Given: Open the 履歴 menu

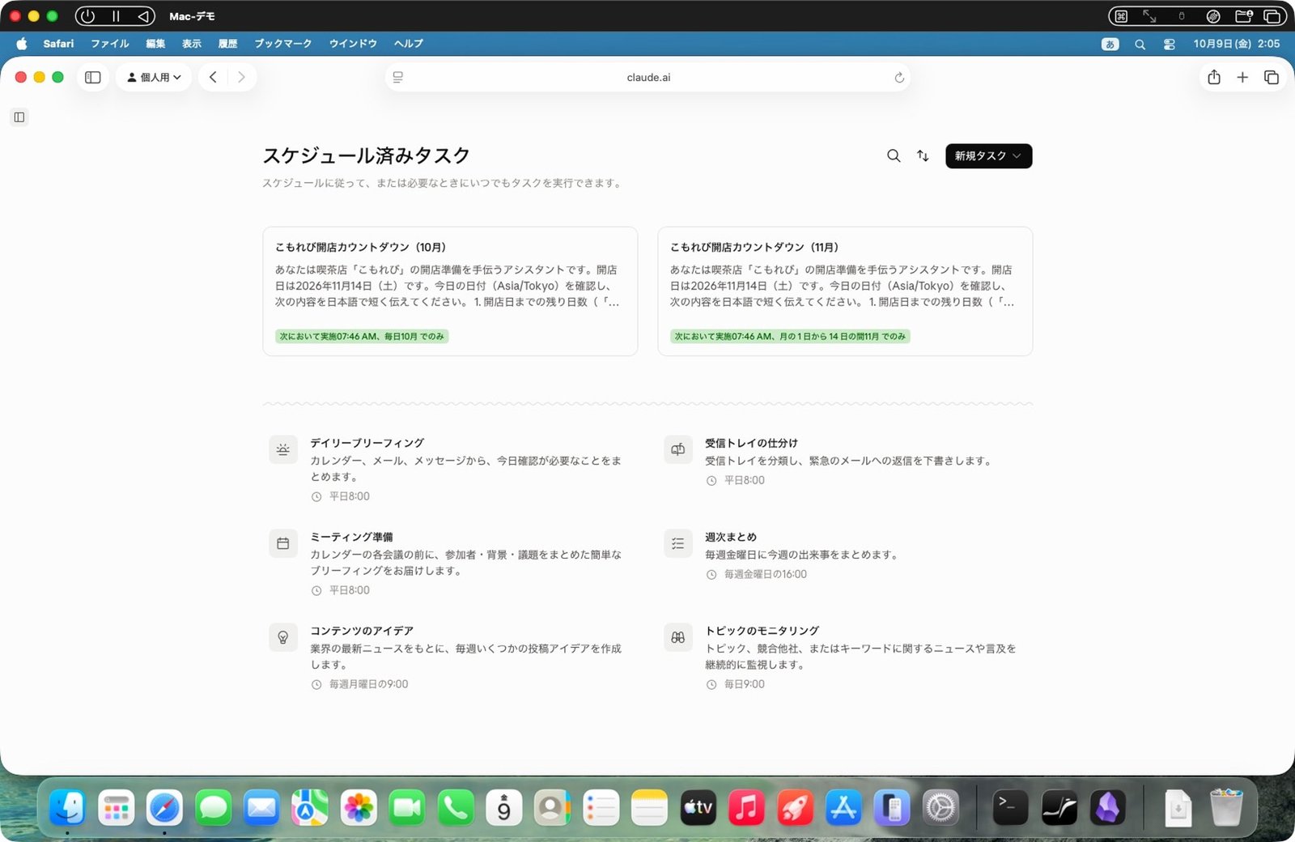Looking at the screenshot, I should coord(228,44).
